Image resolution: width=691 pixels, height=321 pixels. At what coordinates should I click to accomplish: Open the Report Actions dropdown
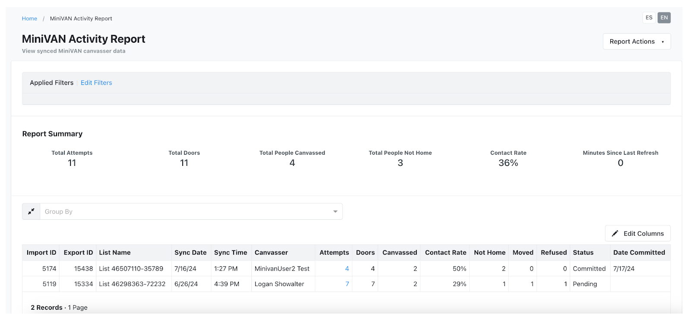point(637,41)
